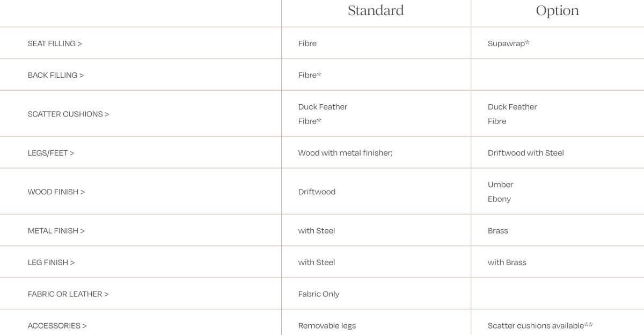
Task: Click the Removable legs accessory text
Action: pos(327,326)
